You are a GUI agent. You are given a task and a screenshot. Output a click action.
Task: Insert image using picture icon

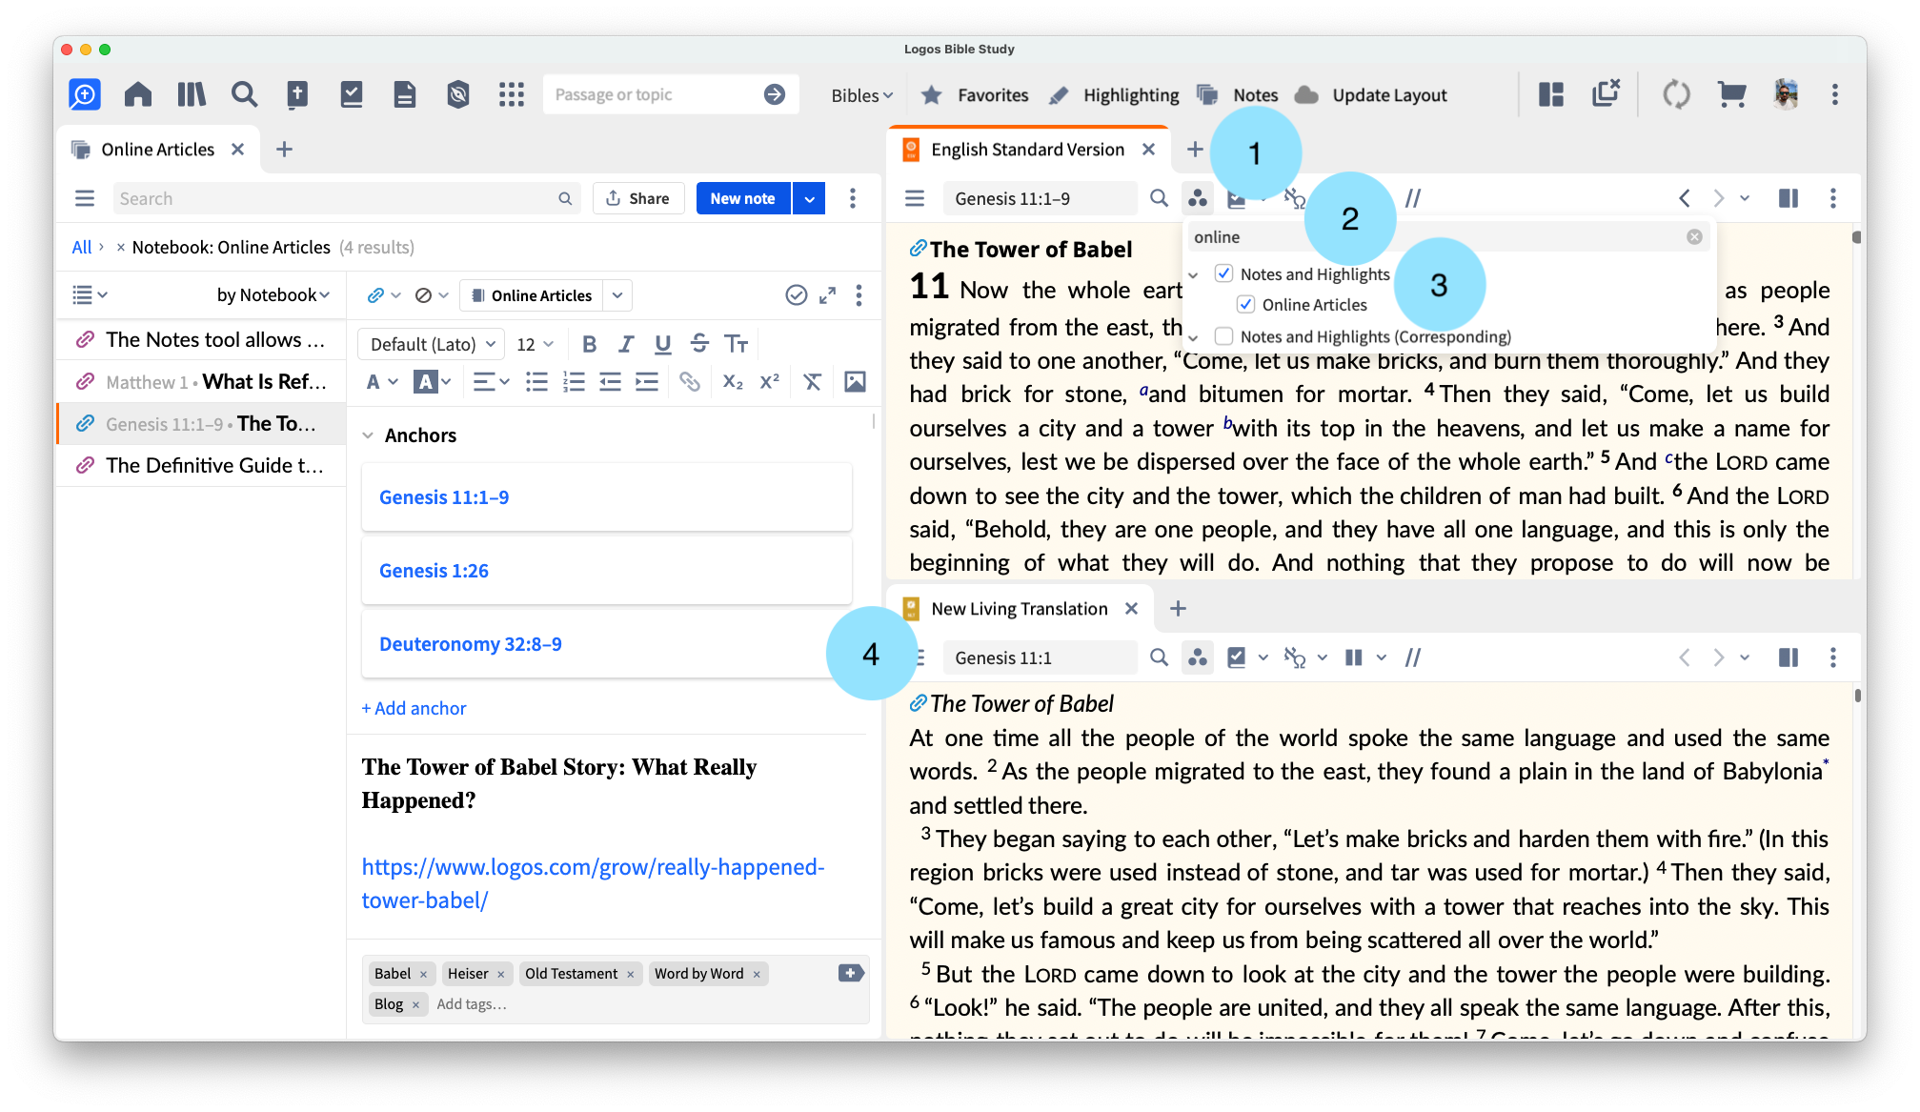tap(855, 382)
